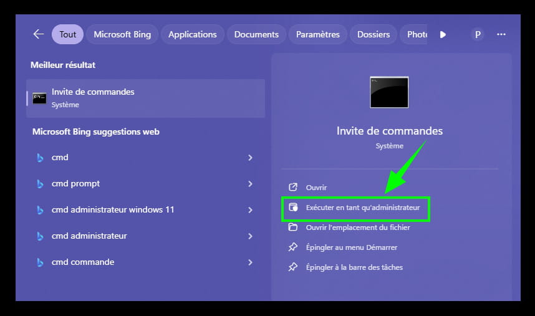Click the Bing icon beside cmd commande
This screenshot has height=316, width=535.
pos(40,262)
